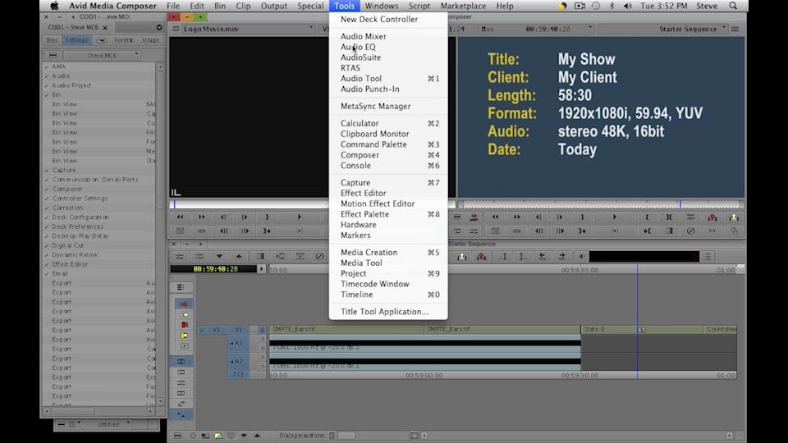
Task: Step one frame back in the source monitor
Action: 223,217
